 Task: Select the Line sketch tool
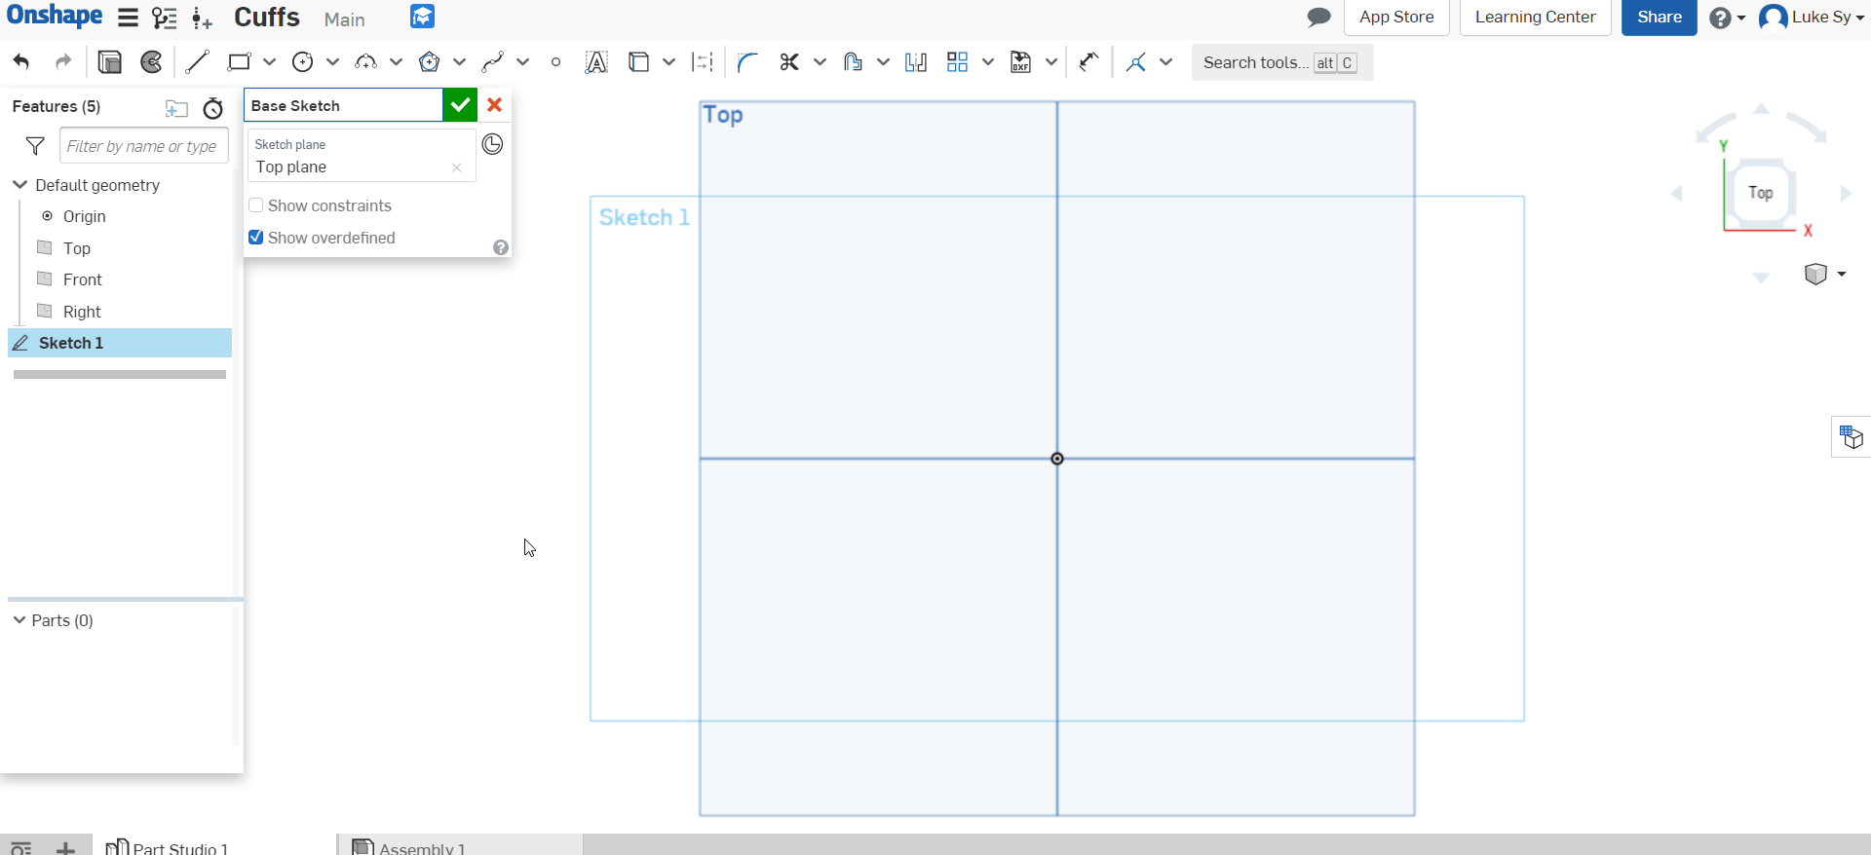(197, 62)
